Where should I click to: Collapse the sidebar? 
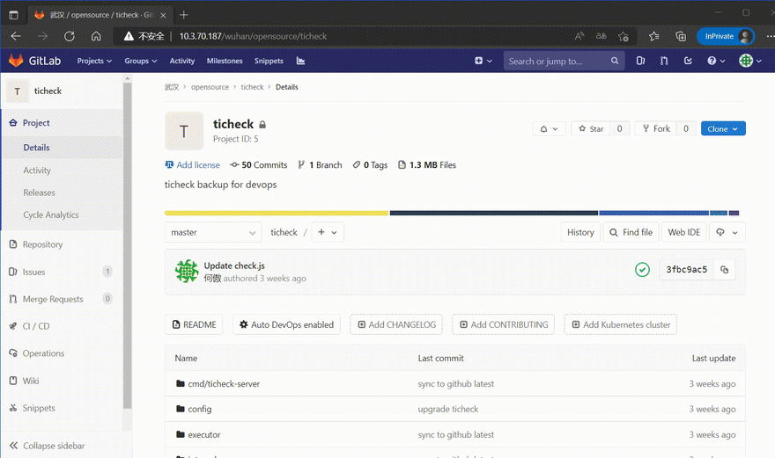pyautogui.click(x=47, y=446)
